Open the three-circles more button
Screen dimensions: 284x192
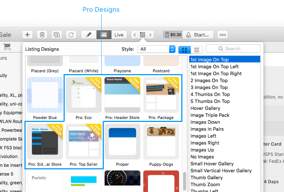[x=223, y=35]
